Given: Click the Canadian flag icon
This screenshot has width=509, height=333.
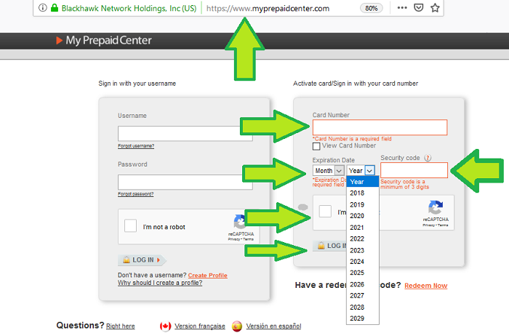Looking at the screenshot, I should click(165, 326).
